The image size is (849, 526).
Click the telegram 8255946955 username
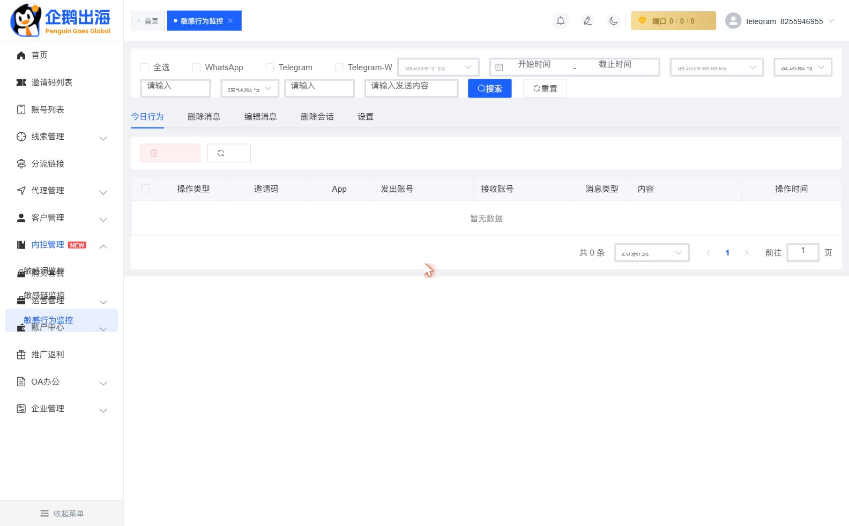coord(785,21)
